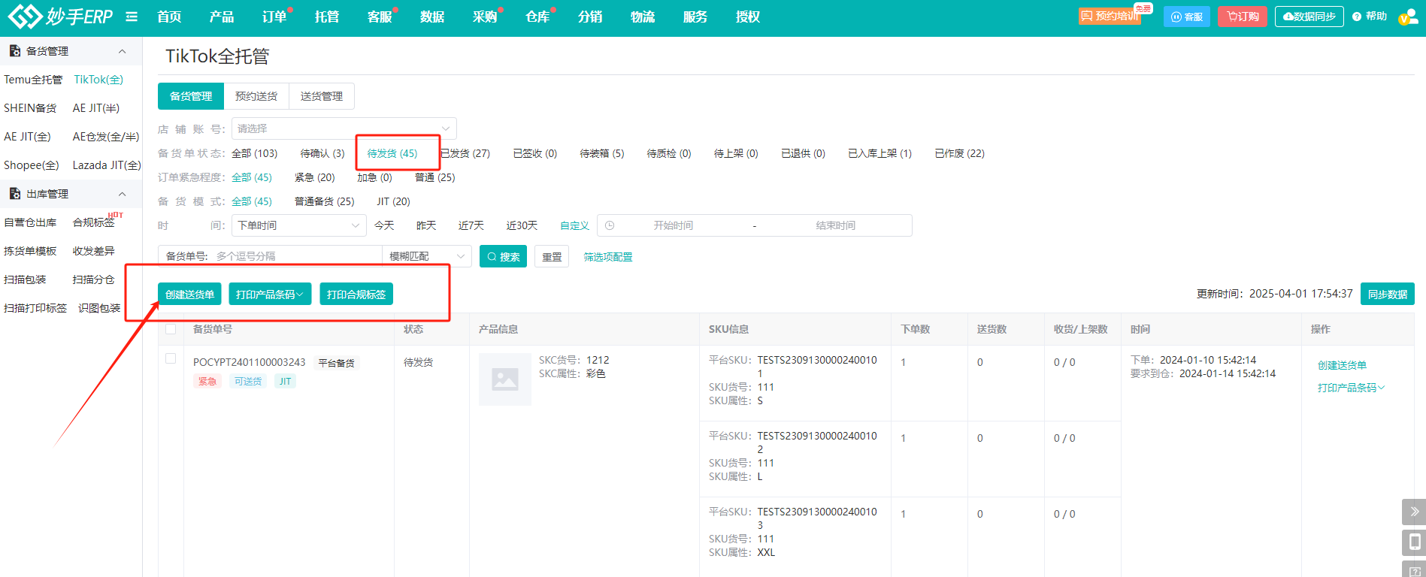
Task: Click the double-chevron expand side icon
Action: pos(1414,512)
